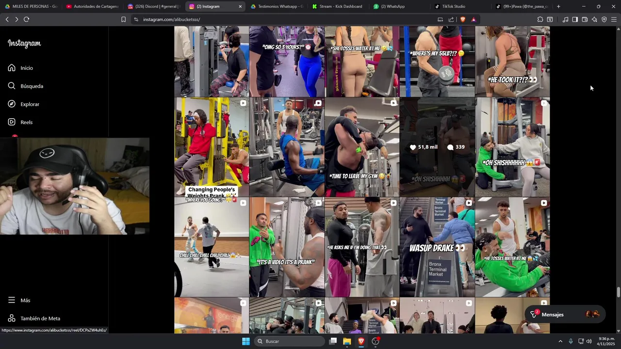The image size is (621, 349).
Task: Open Brave Rewards triangle icon
Action: [x=474, y=19]
